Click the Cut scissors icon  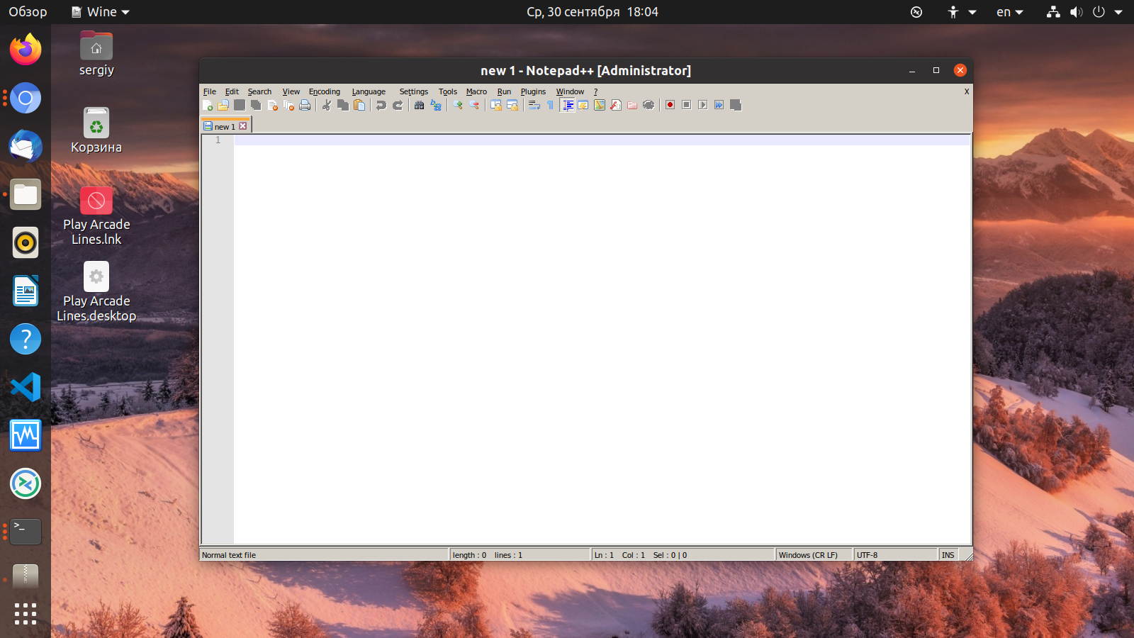[327, 105]
